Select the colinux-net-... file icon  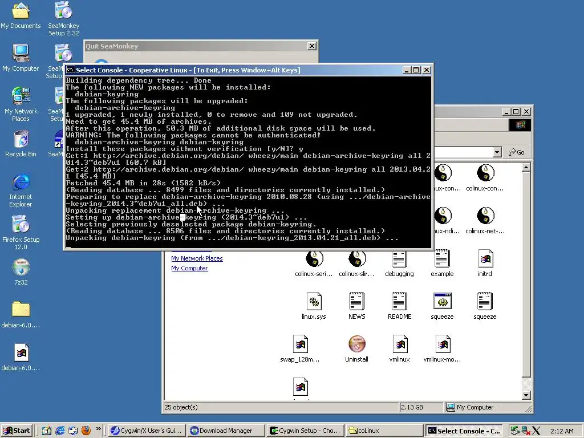coord(485,221)
